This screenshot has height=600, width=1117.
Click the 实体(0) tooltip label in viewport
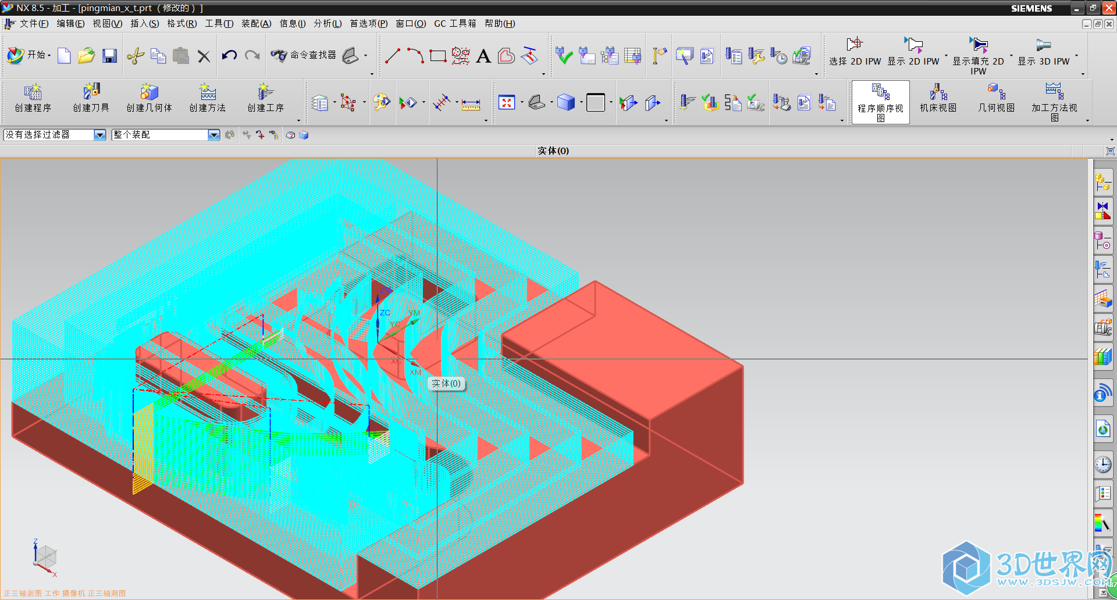coord(446,384)
